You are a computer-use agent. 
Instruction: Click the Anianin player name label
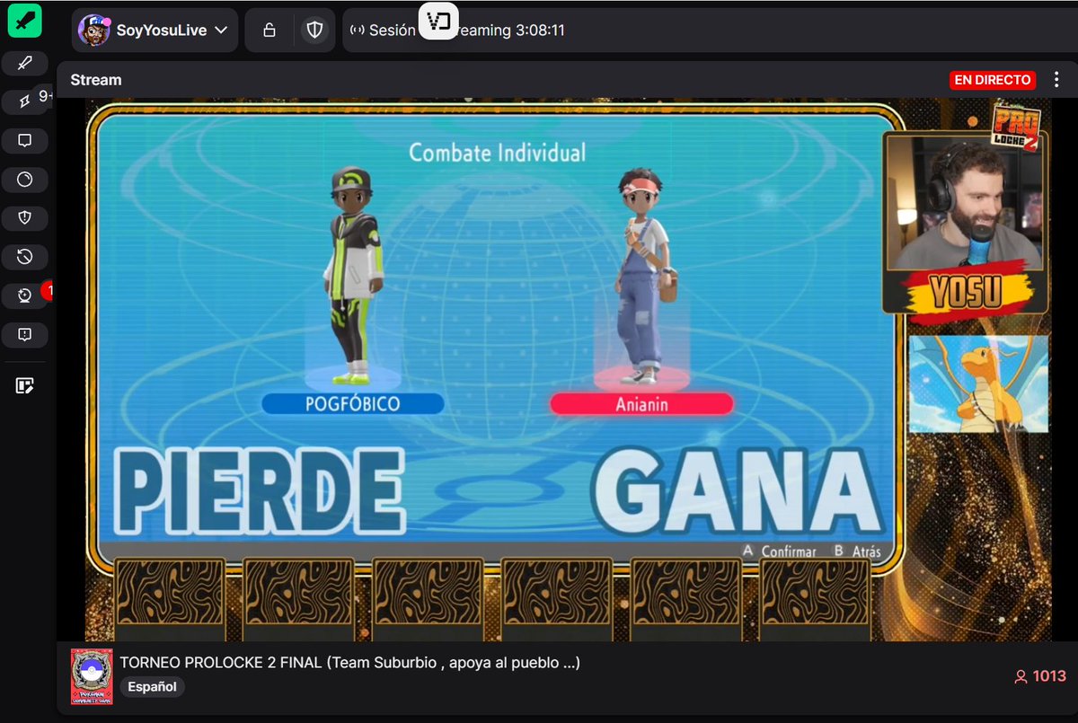(641, 405)
